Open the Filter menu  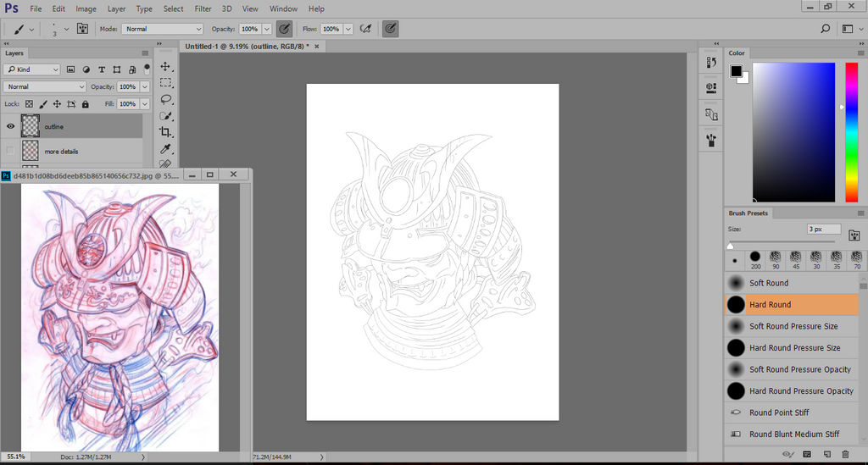pos(203,8)
